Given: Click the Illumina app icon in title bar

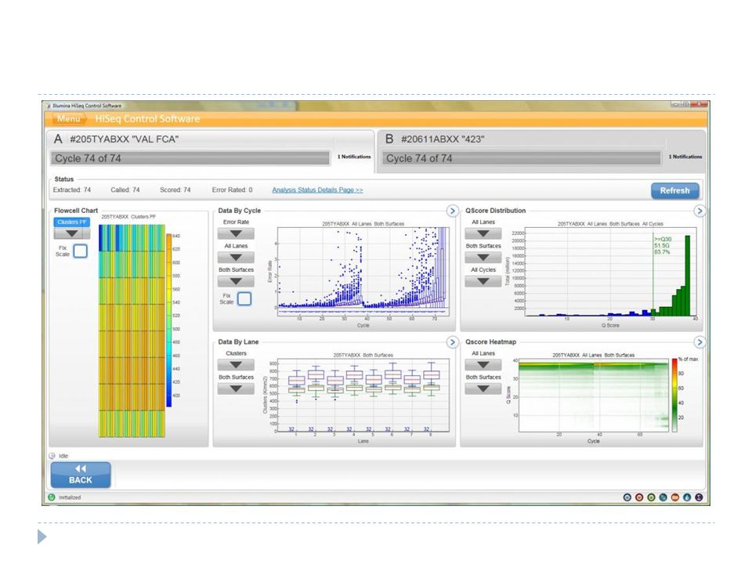Looking at the screenshot, I should tap(49, 106).
